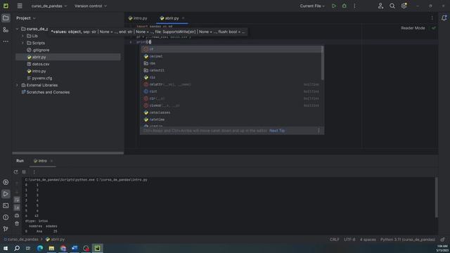The height and width of the screenshot is (253, 450).
Task: Change 4 spaces indent setting
Action: point(368,239)
